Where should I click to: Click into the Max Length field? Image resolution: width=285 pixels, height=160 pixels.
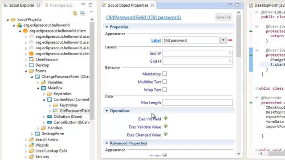tap(197, 102)
